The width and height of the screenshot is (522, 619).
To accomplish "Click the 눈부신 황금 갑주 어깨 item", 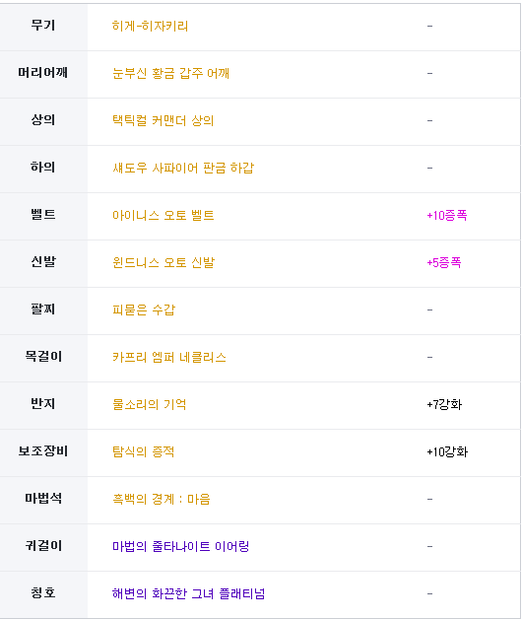I will click(x=170, y=73).
